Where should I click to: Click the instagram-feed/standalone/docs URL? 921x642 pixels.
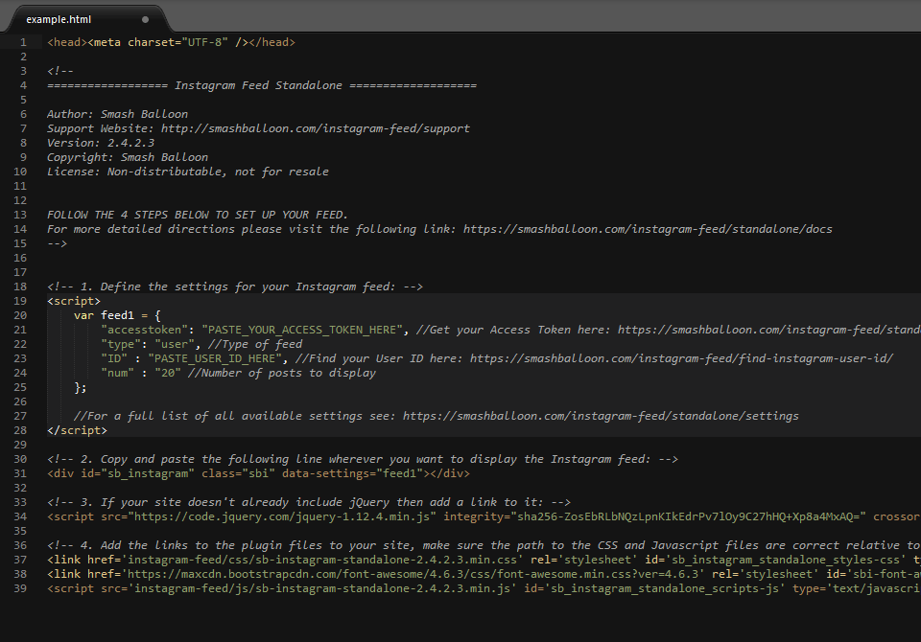tap(648, 229)
